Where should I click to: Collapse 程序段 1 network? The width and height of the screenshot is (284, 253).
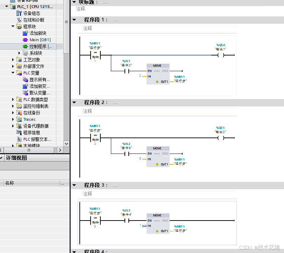[x=74, y=20]
